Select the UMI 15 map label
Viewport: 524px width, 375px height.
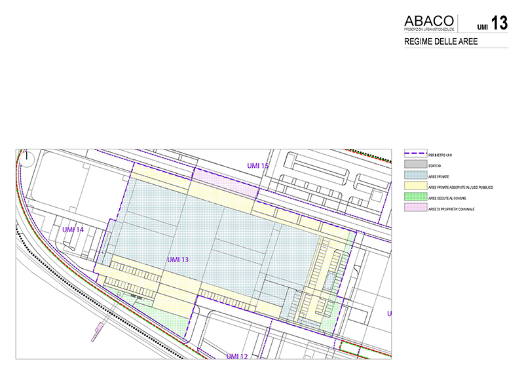point(257,166)
